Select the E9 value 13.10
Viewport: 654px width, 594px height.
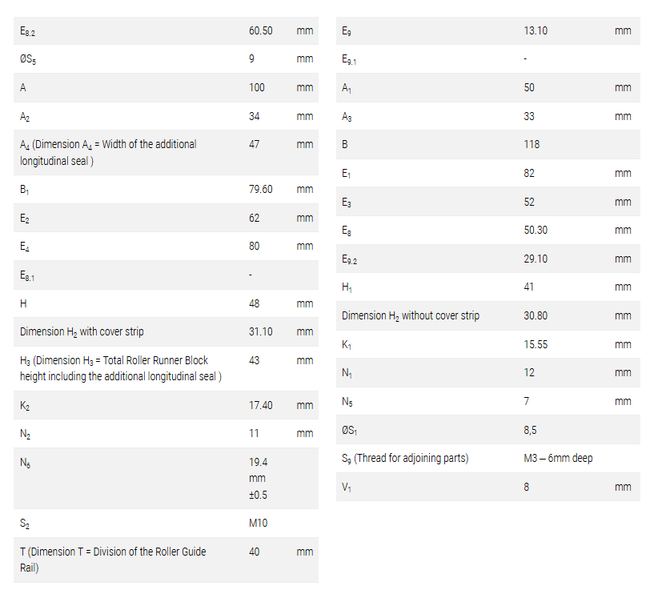tap(536, 31)
